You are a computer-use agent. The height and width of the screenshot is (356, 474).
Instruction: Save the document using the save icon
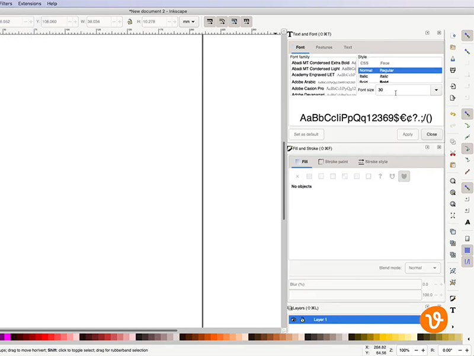pos(453,58)
